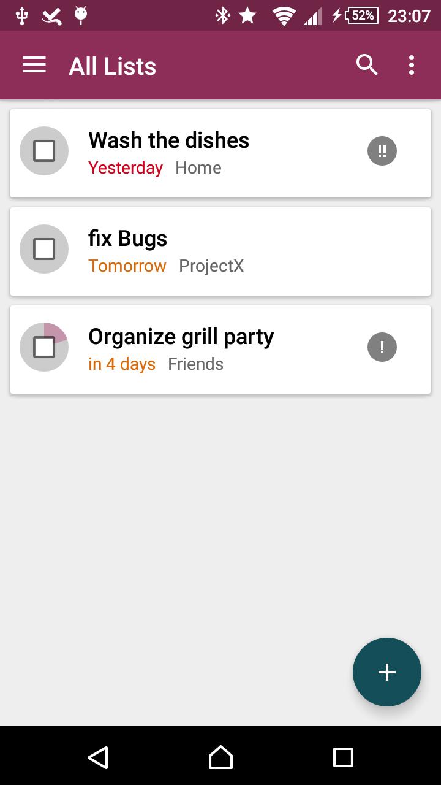Tap the recent apps square icon
The width and height of the screenshot is (441, 785).
coord(343,757)
